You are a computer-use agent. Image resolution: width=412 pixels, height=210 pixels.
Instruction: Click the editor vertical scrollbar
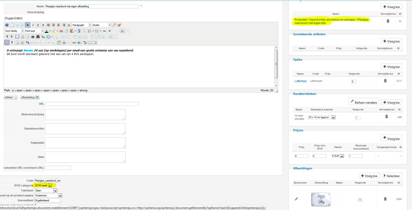point(276,66)
